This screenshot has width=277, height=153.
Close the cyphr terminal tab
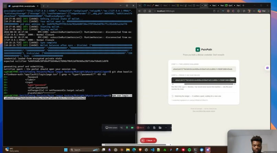[37, 6]
